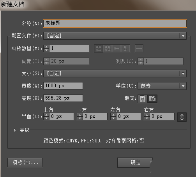
Task: Choose landscape orientation icon
Action: (x=152, y=99)
